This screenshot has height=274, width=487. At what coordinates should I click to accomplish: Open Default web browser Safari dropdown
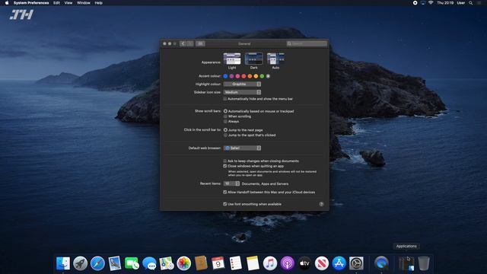click(242, 148)
